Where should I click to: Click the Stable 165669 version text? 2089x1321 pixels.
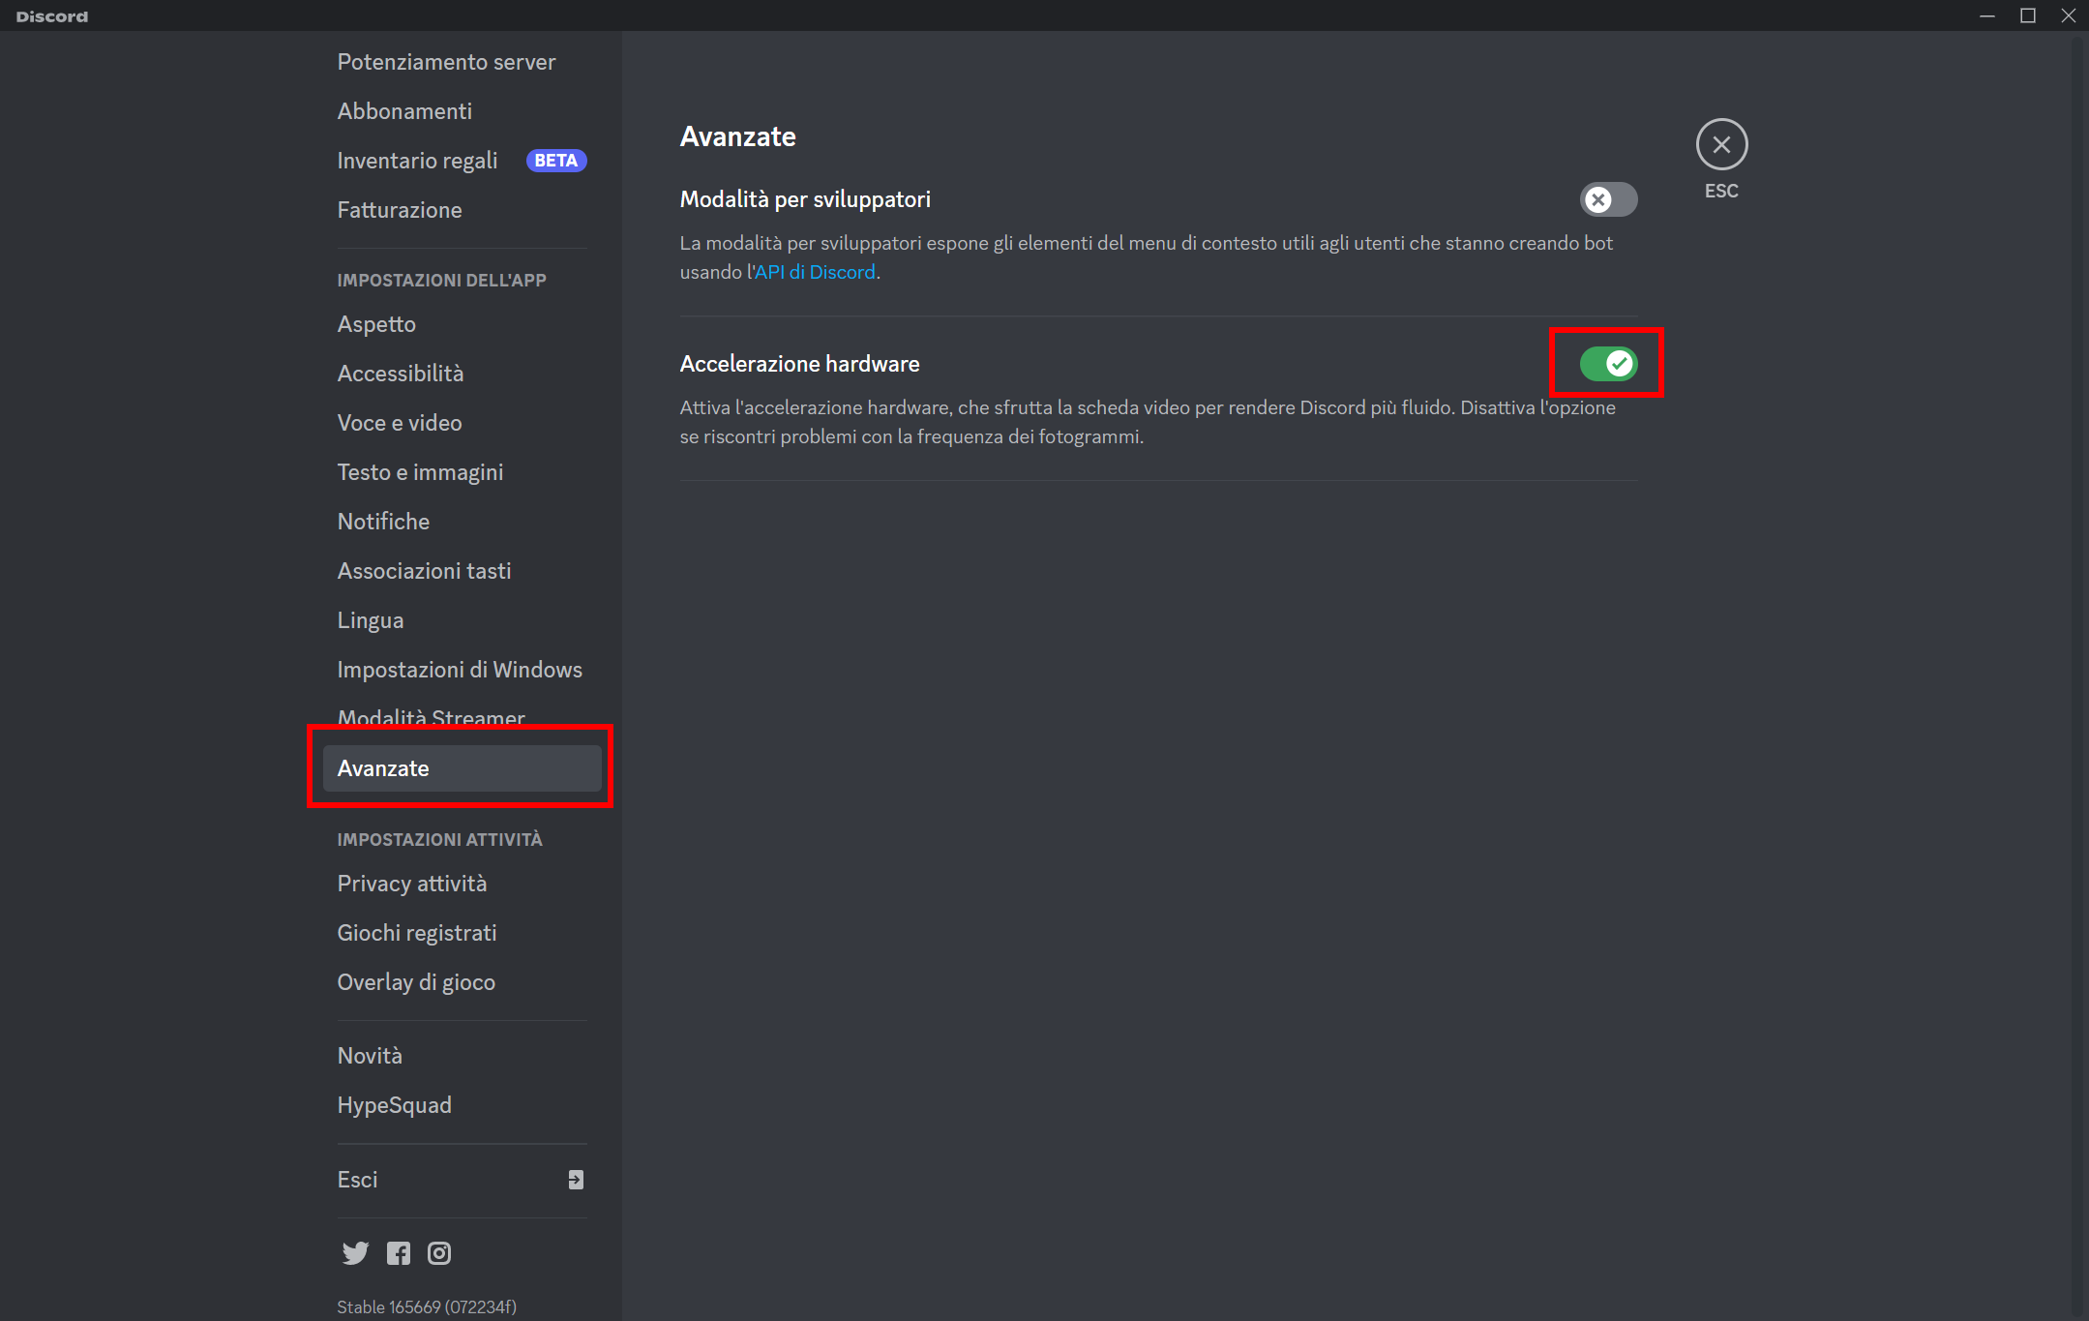[x=426, y=1306]
